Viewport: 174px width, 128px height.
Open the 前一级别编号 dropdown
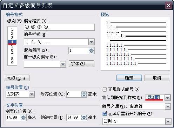click(63, 64)
